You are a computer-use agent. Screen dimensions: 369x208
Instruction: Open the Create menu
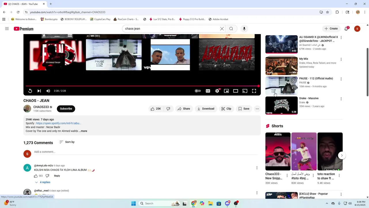331,29
